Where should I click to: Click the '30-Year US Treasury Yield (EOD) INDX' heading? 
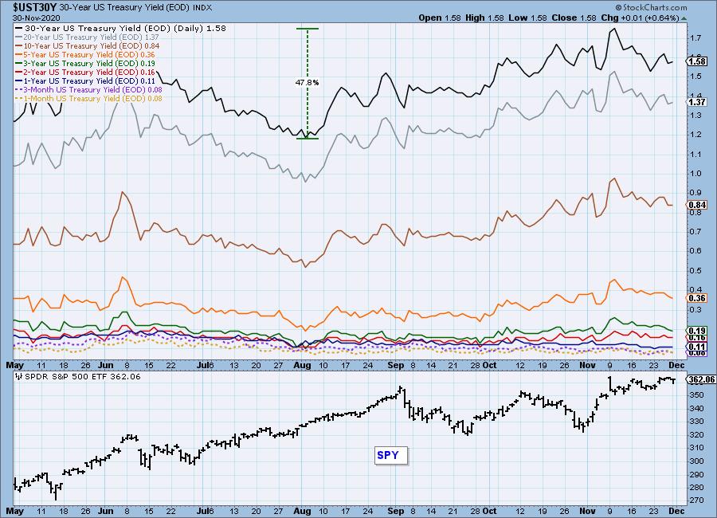pyautogui.click(x=135, y=8)
